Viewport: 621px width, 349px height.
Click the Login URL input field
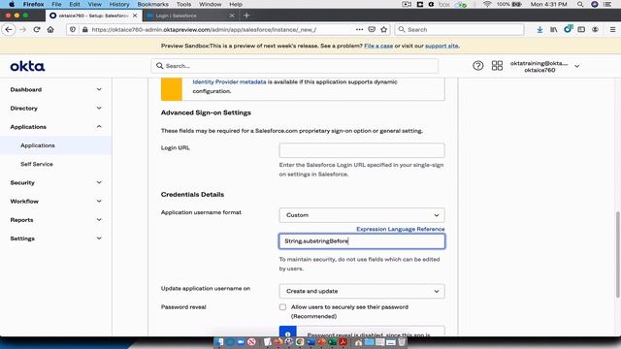pos(362,150)
